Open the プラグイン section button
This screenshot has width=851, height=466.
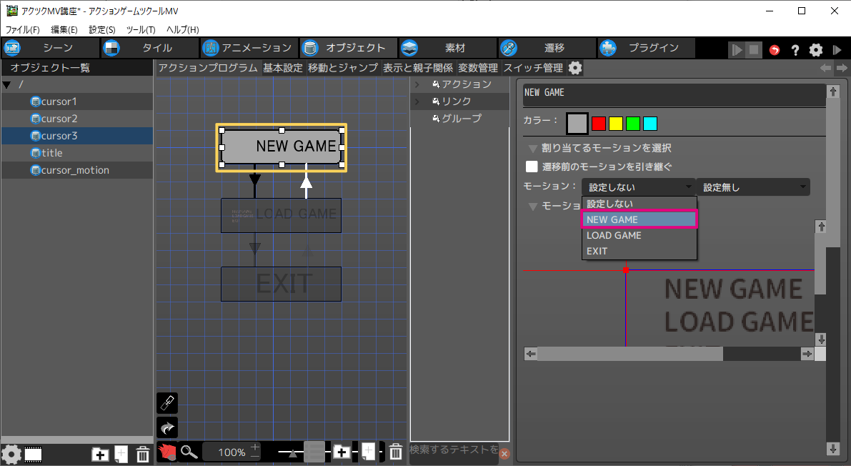(646, 48)
